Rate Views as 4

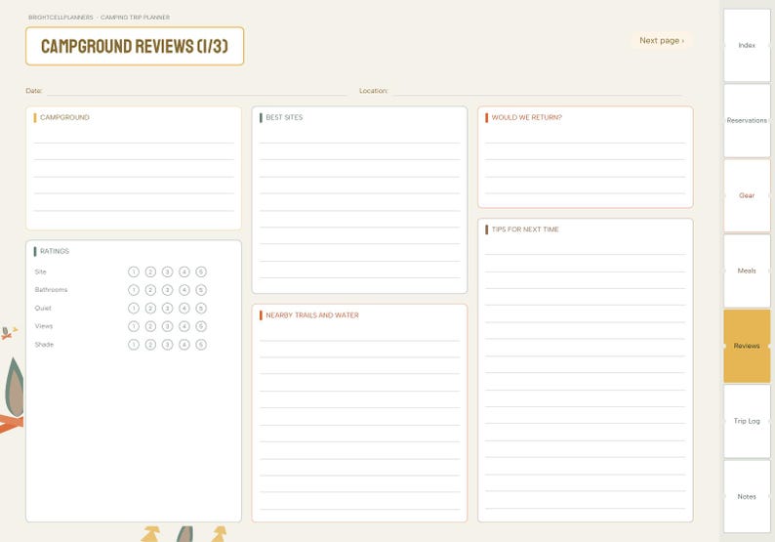[184, 326]
